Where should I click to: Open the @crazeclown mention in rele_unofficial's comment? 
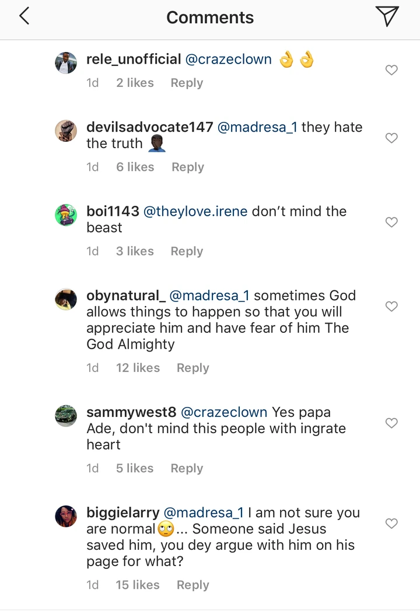click(x=228, y=59)
